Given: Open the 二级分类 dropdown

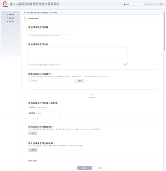Looking at the screenshot, I should click(48, 113).
